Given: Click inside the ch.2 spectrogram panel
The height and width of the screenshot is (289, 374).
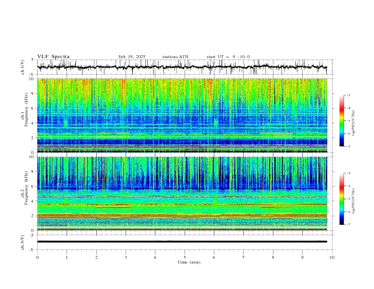Looking at the screenshot, I should click(182, 194).
